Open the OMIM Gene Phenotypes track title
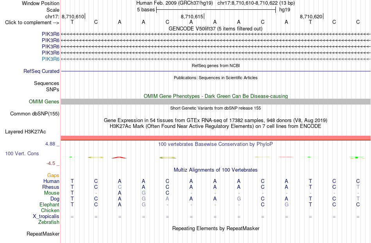 [216, 96]
